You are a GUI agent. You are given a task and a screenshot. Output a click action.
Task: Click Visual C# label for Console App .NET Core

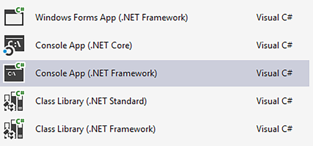click(274, 46)
